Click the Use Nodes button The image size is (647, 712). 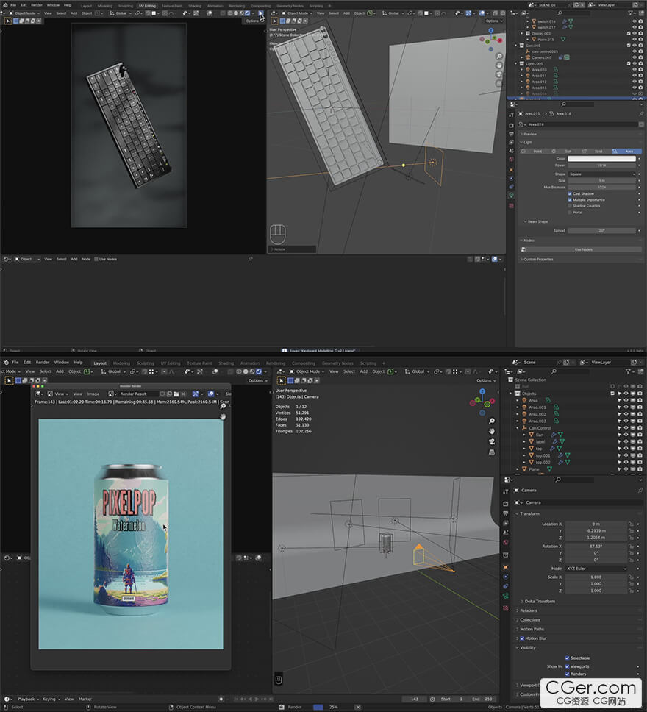coord(583,249)
